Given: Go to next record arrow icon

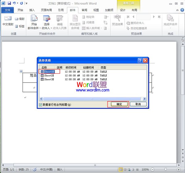Looking at the screenshot, I should (154, 17).
